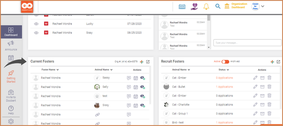
Task: Add video for Sissy foster row
Action: (143, 106)
